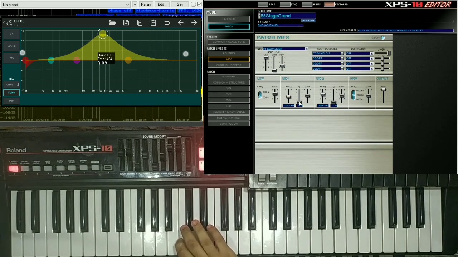Toggle the EQ ON button
Screen dimensions: 458x257
coord(11,34)
